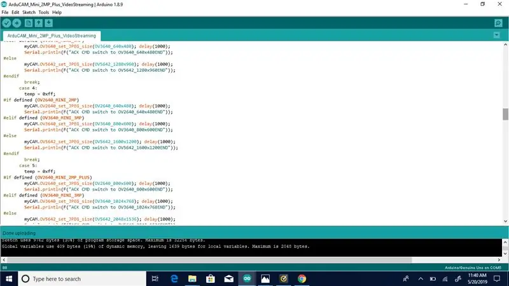Click the Arduino IDE taskbar icon

click(x=247, y=279)
